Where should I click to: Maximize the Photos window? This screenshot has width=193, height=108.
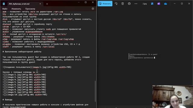pos(182,4)
